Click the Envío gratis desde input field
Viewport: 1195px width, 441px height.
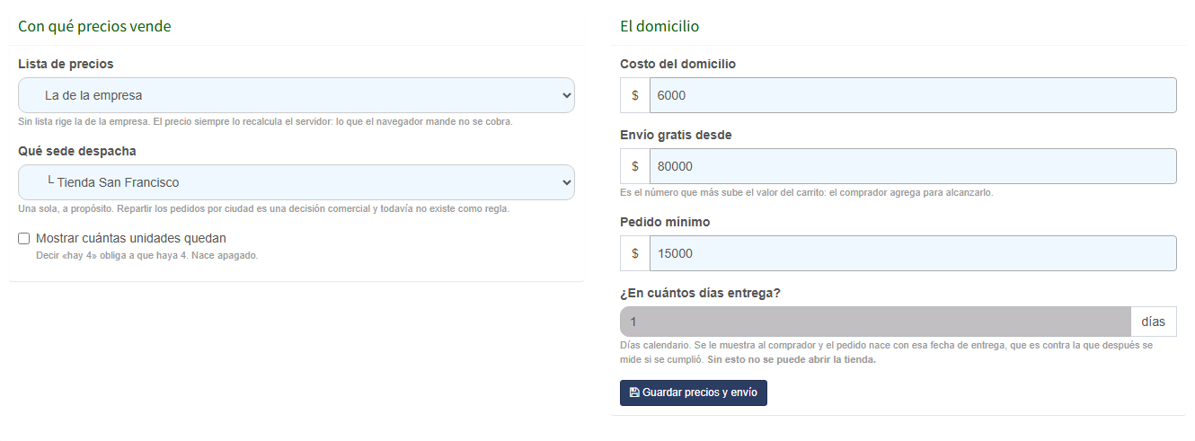913,166
